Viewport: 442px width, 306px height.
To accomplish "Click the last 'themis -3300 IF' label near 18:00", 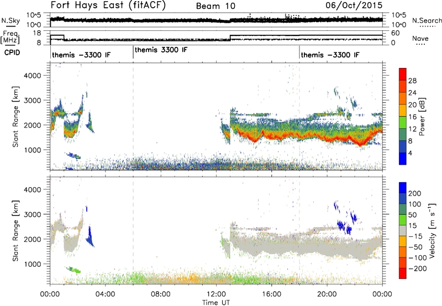I will (330, 55).
